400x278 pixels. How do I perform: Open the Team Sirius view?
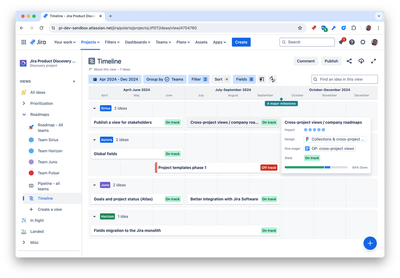click(x=48, y=140)
